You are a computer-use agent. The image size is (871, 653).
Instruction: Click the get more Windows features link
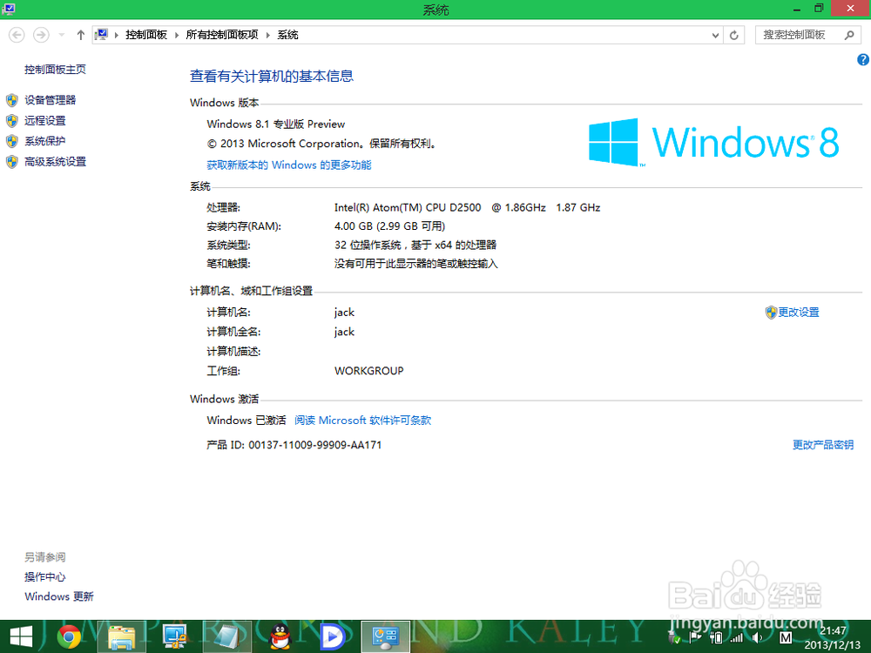[289, 165]
